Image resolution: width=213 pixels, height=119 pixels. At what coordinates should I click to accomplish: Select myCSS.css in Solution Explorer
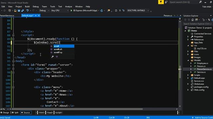click(x=202, y=49)
